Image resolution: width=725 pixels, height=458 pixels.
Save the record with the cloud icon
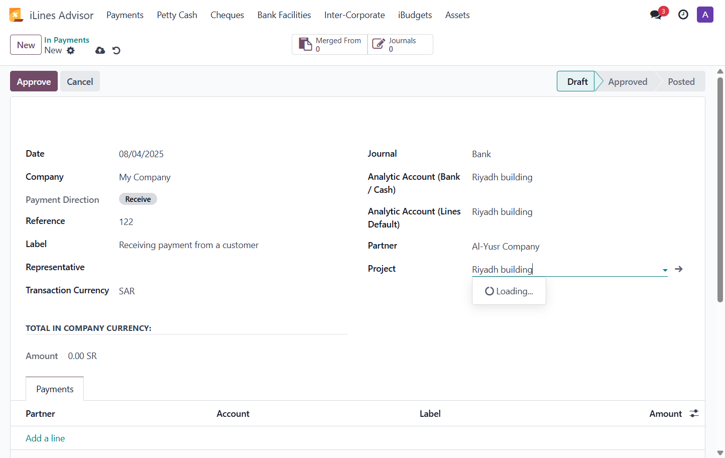point(100,50)
